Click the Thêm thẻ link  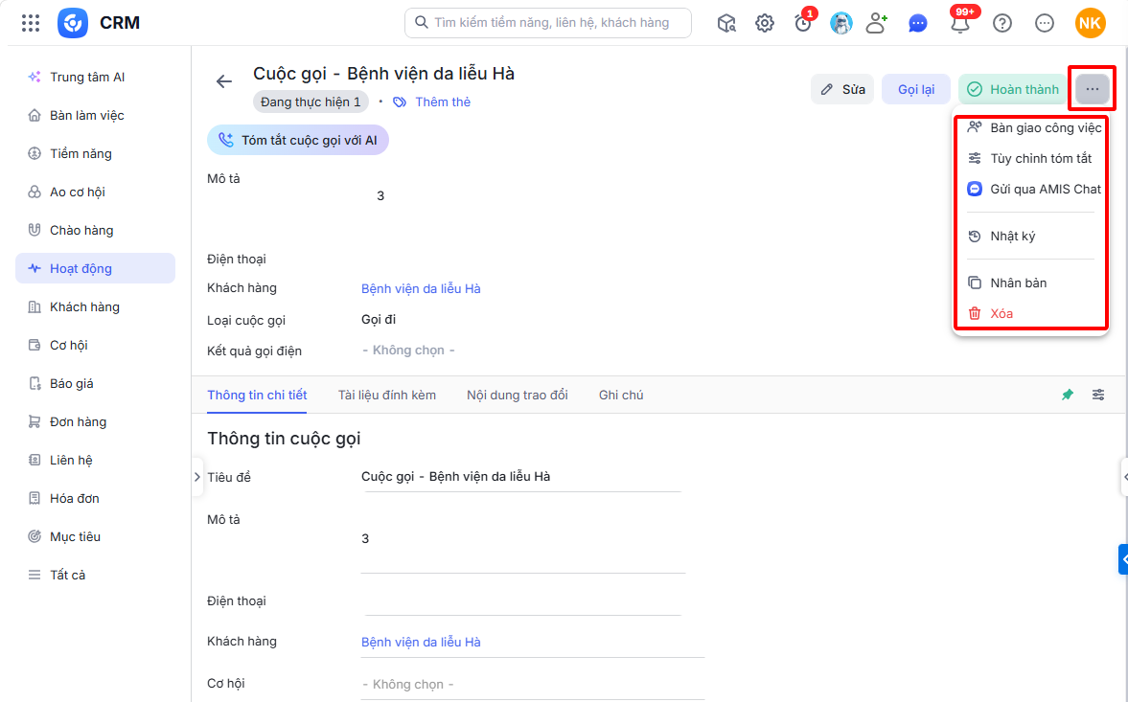click(443, 102)
